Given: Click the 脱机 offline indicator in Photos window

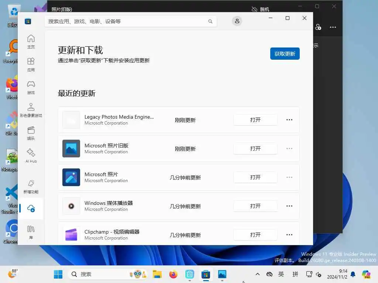Looking at the screenshot, I should click(x=260, y=9).
